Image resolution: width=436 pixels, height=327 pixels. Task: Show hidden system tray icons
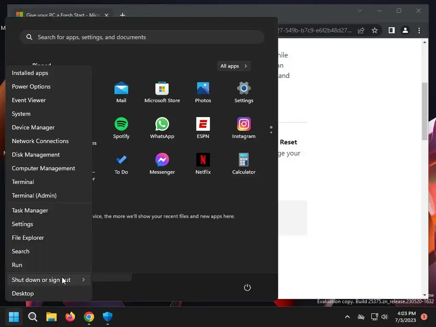pos(347,317)
